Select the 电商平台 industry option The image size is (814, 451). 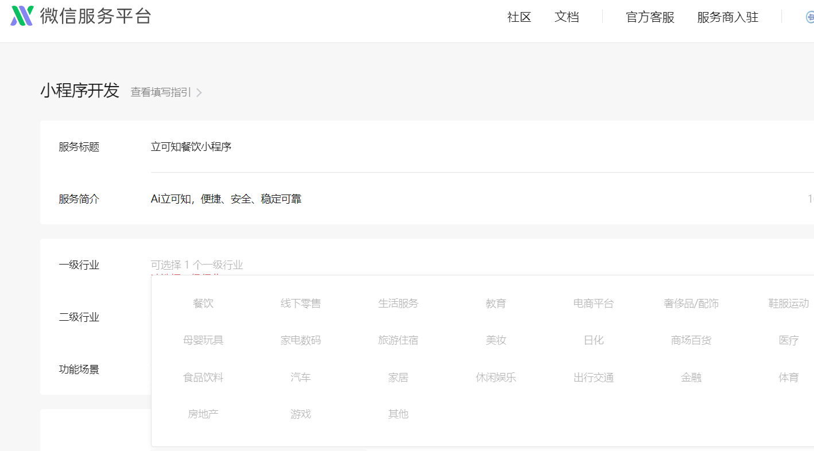[594, 304]
